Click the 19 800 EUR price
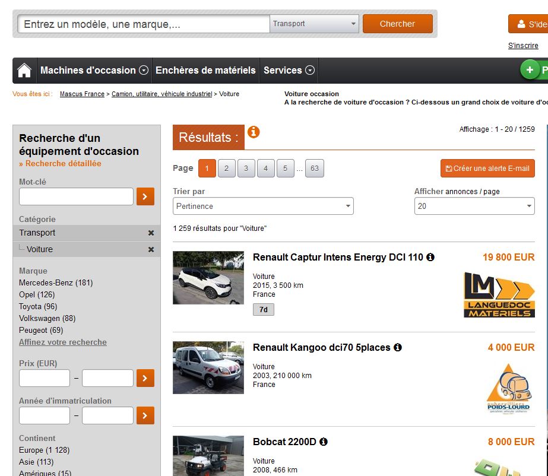The width and height of the screenshot is (548, 476). pos(508,257)
